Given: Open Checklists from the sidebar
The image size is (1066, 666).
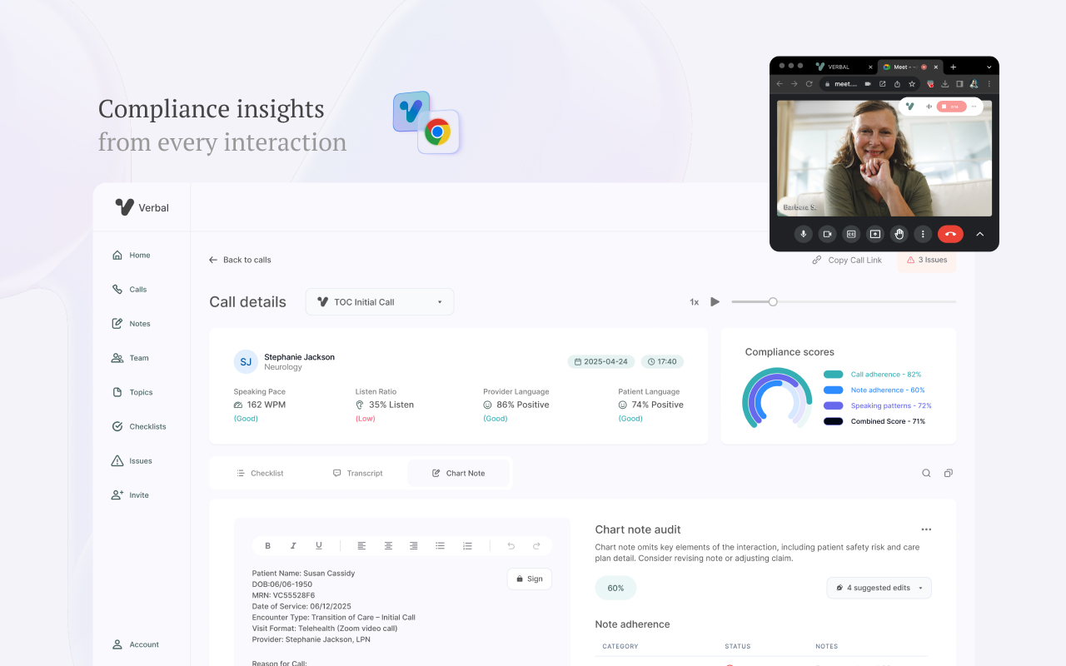Looking at the screenshot, I should (x=139, y=426).
